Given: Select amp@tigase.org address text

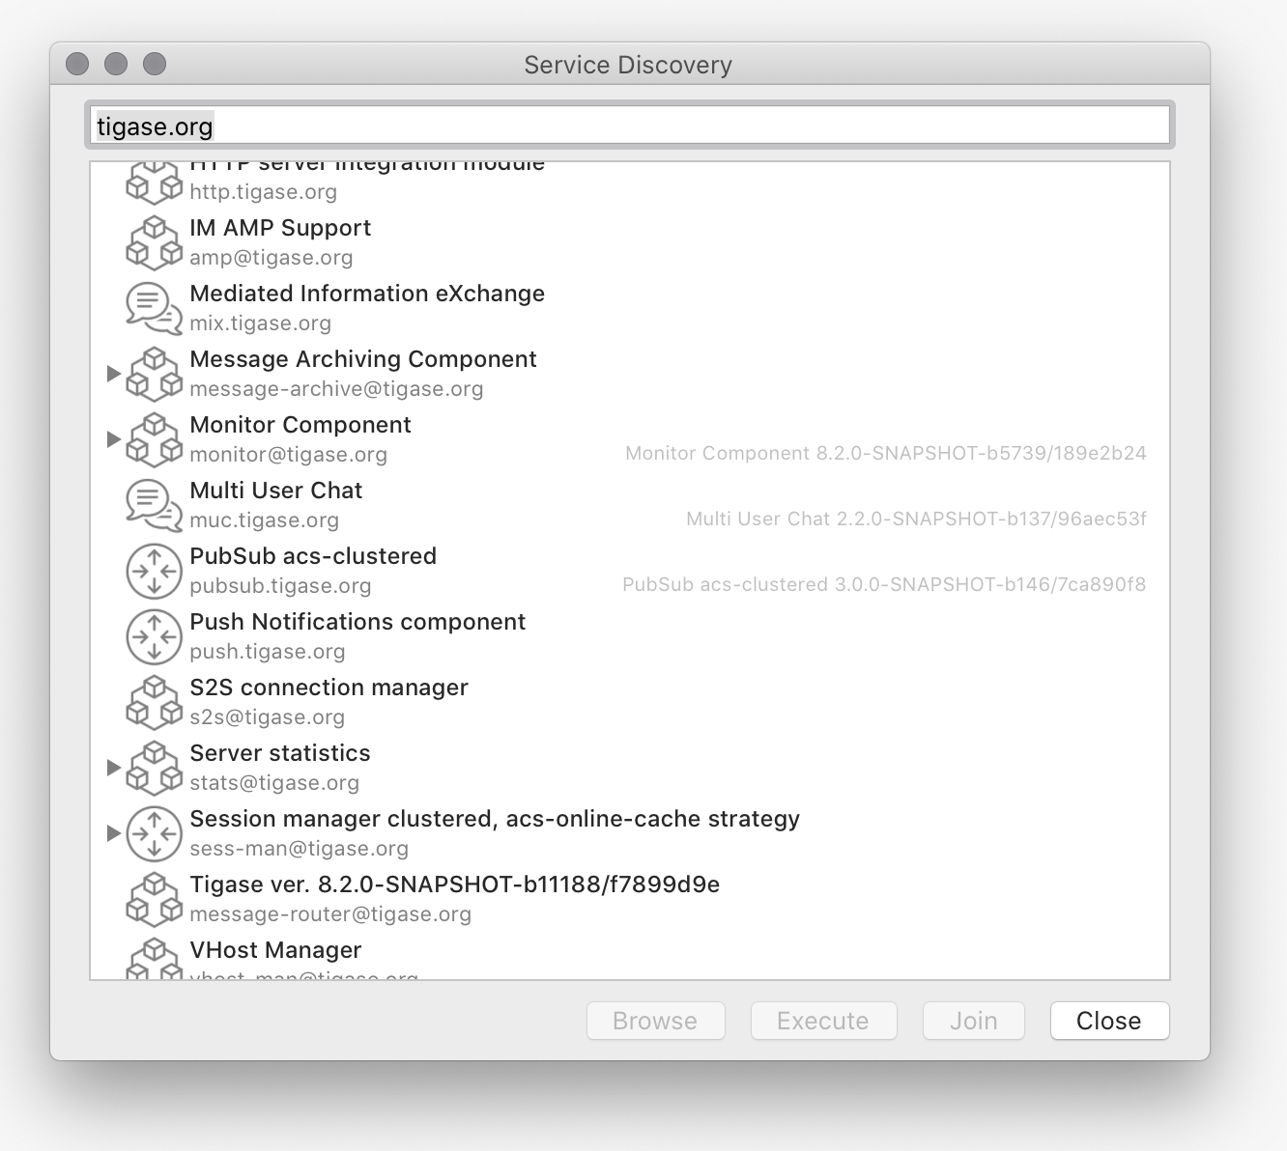Looking at the screenshot, I should pyautogui.click(x=272, y=258).
